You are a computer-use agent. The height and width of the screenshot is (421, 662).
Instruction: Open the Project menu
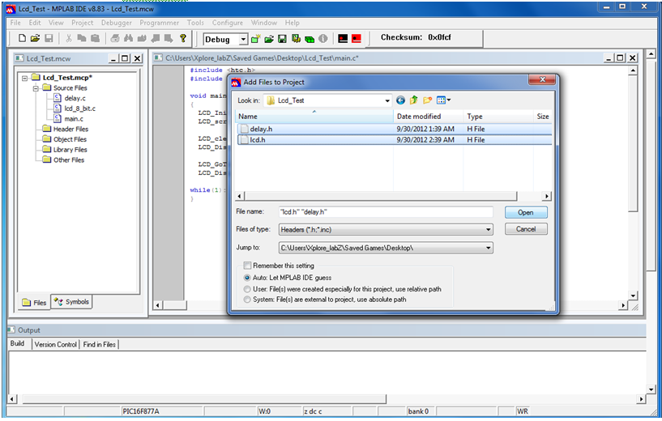pyautogui.click(x=82, y=23)
